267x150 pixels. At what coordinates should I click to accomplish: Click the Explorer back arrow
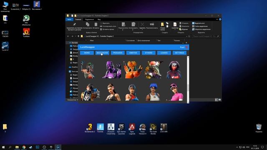(68, 36)
